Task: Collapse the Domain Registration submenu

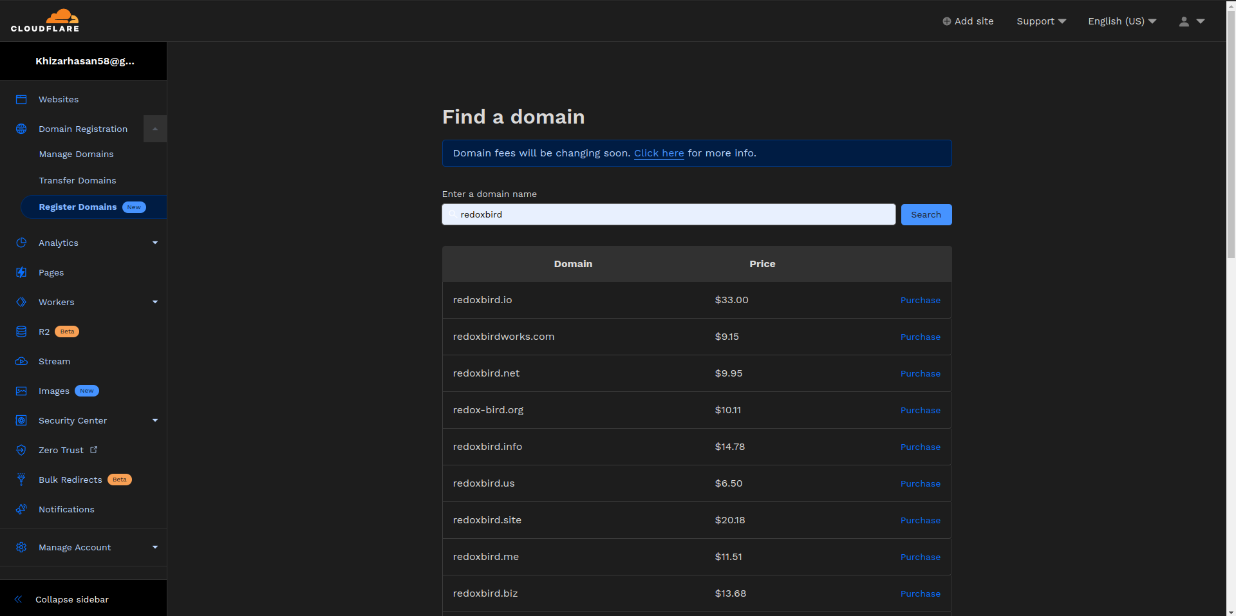Action: coord(155,129)
